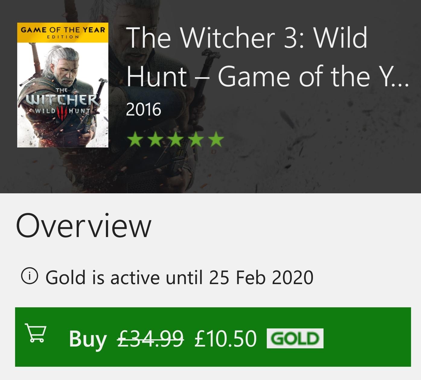Click the info icon beside Gold status
Image resolution: width=421 pixels, height=380 pixels.
30,275
